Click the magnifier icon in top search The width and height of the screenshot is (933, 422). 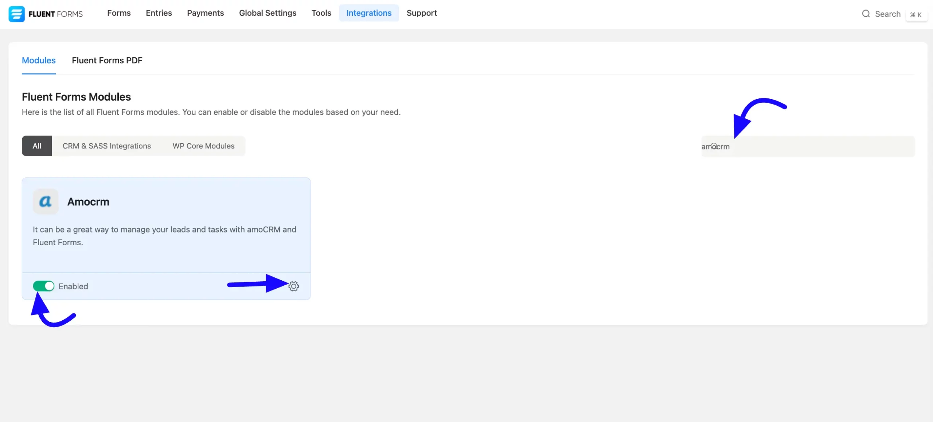tap(866, 14)
